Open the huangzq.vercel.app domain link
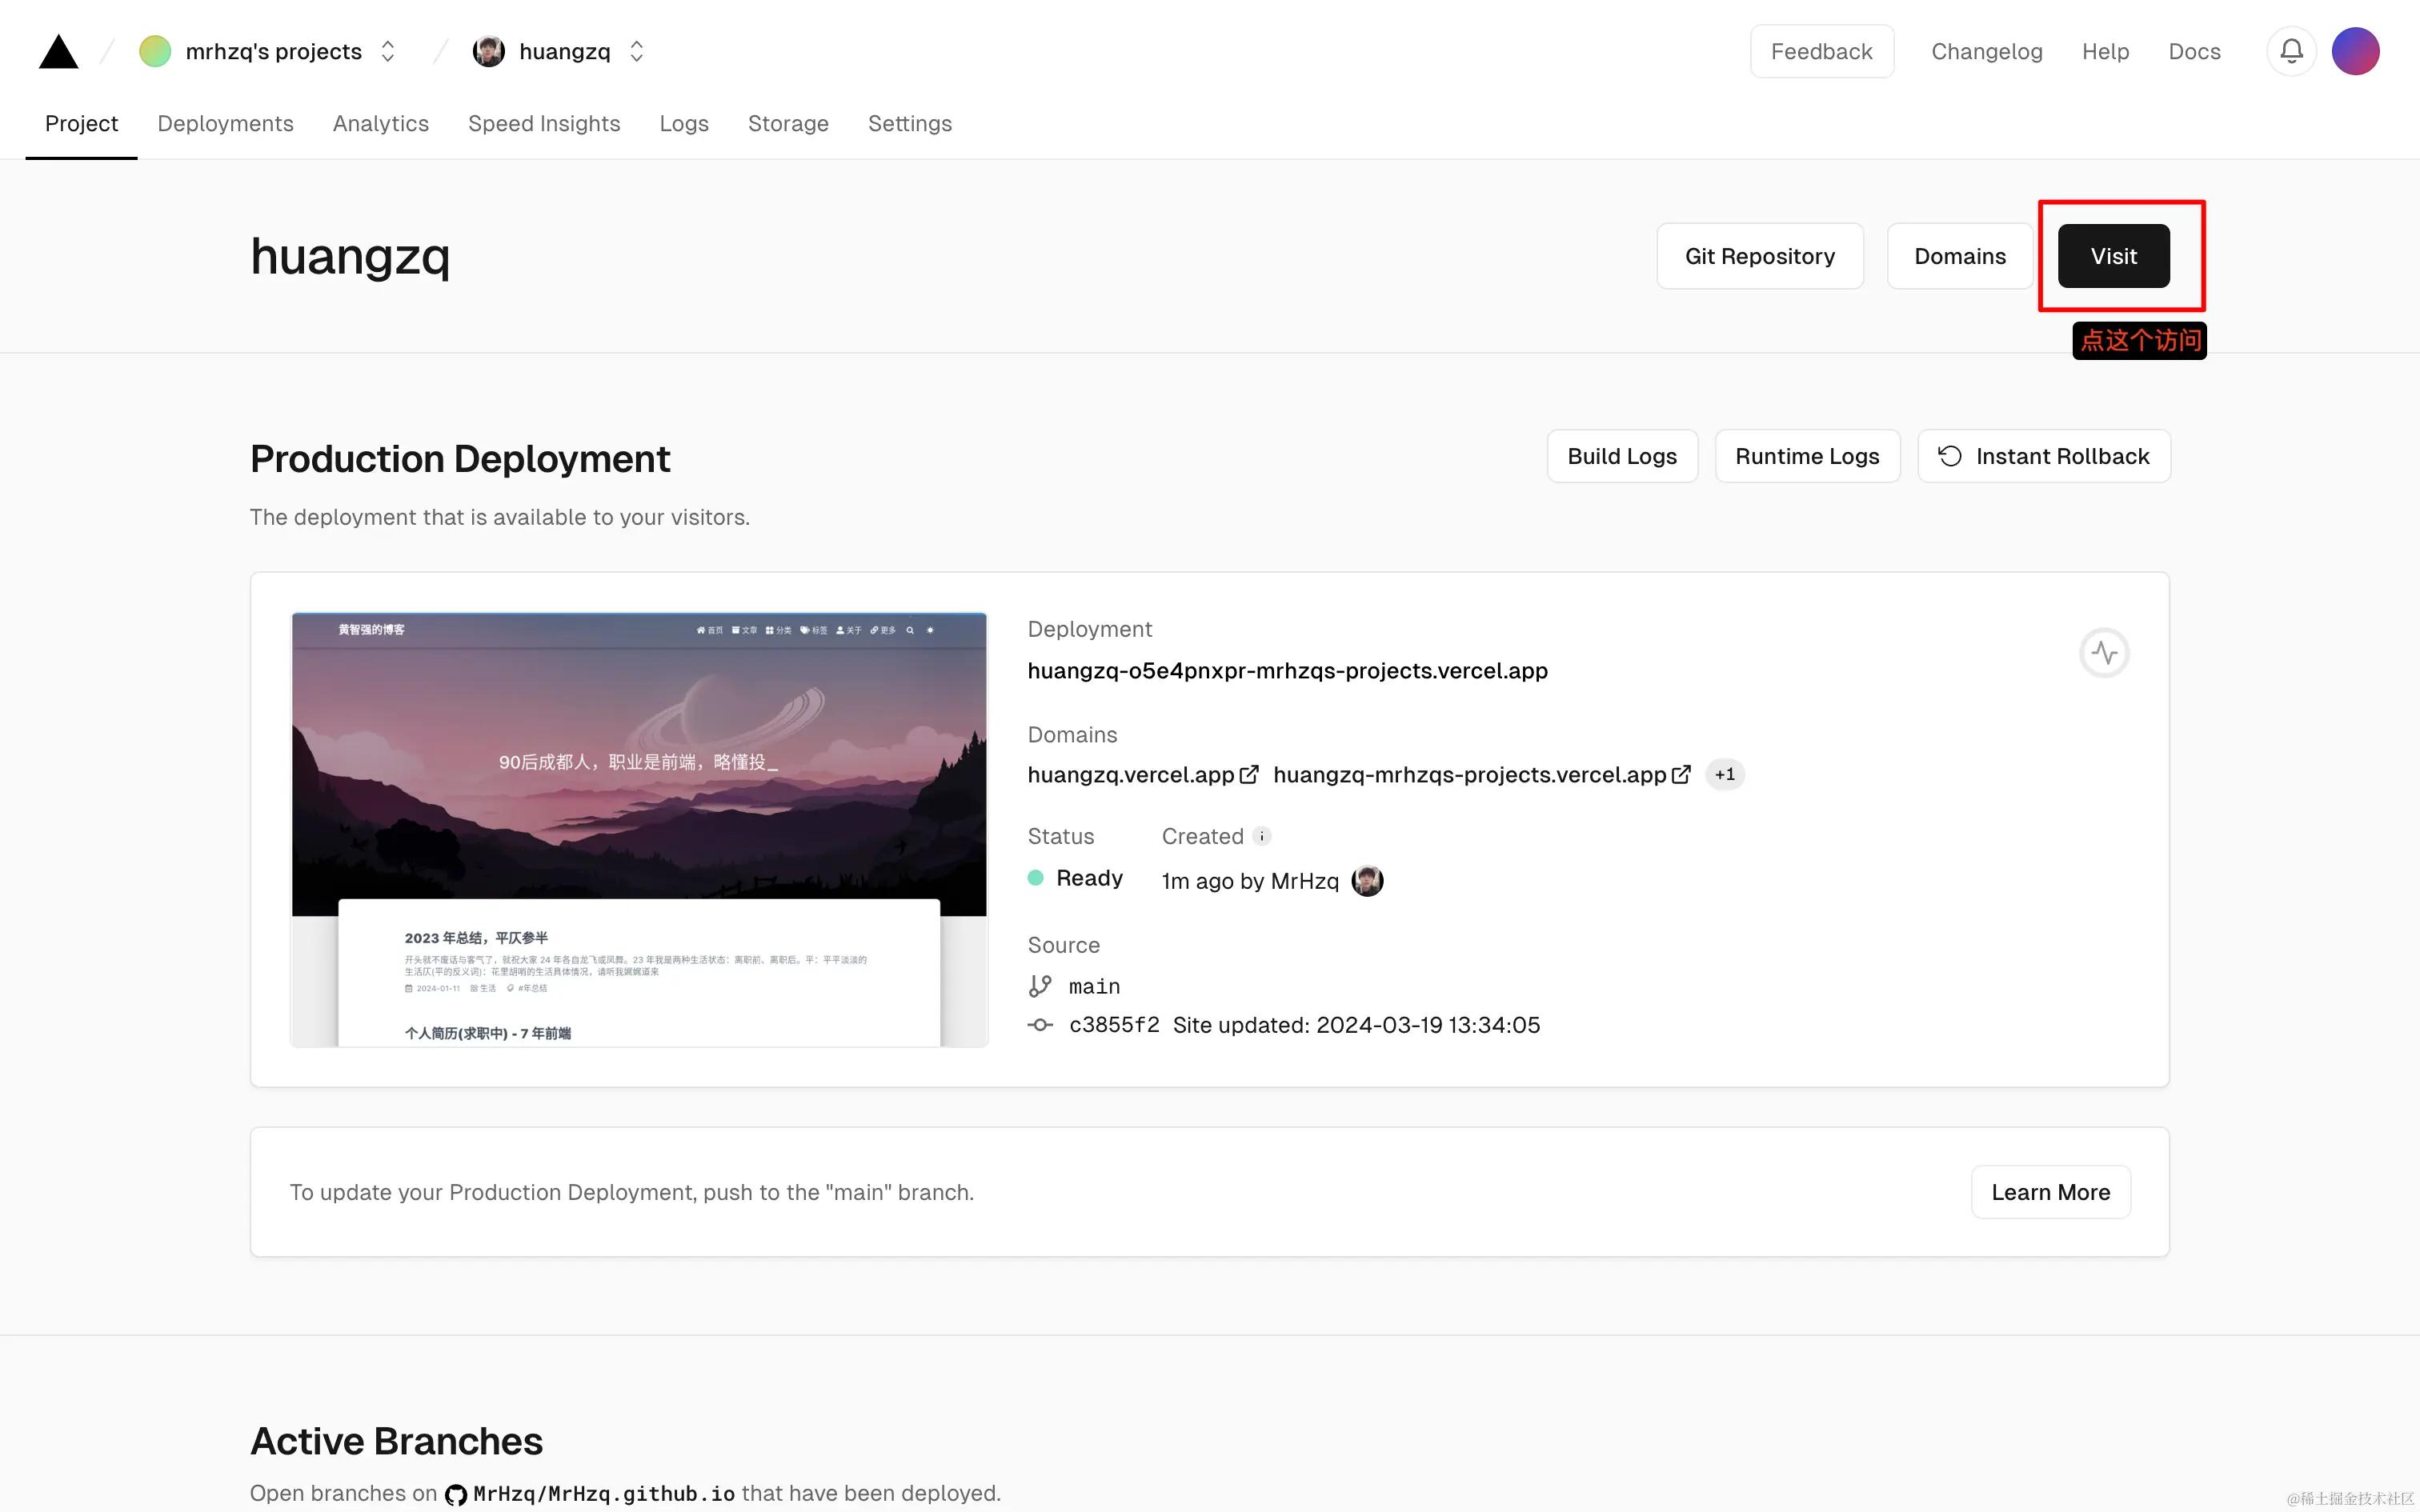This screenshot has height=1512, width=2420. click(x=1131, y=775)
